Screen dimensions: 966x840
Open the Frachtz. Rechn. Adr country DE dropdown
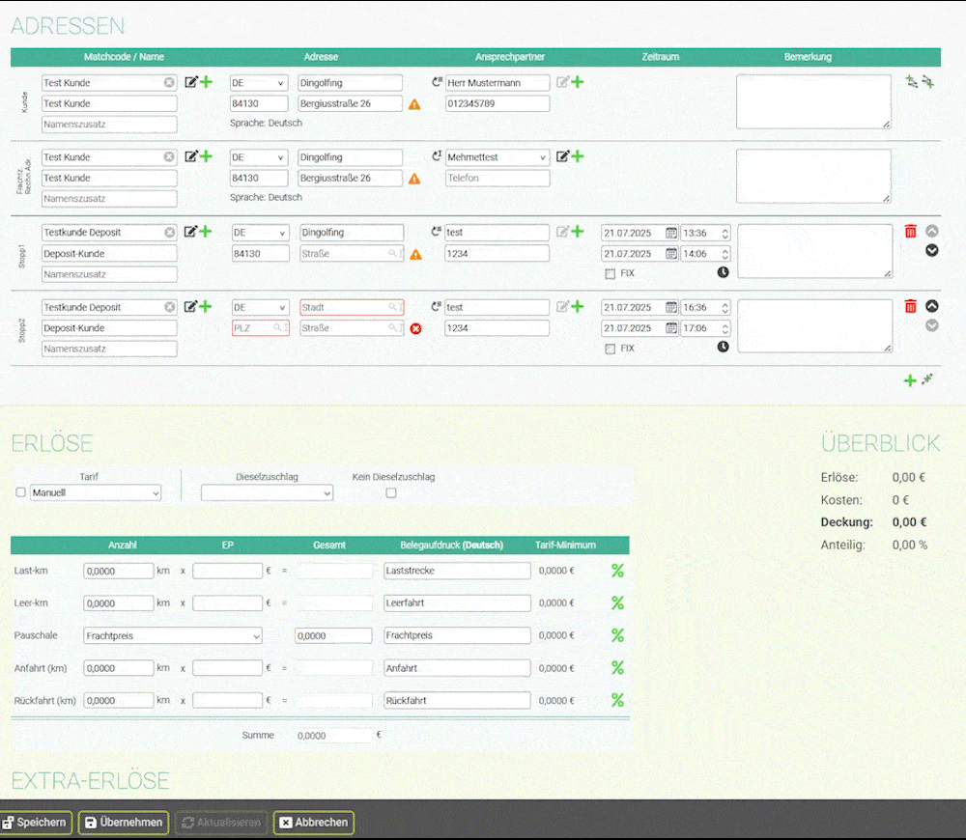(x=259, y=157)
